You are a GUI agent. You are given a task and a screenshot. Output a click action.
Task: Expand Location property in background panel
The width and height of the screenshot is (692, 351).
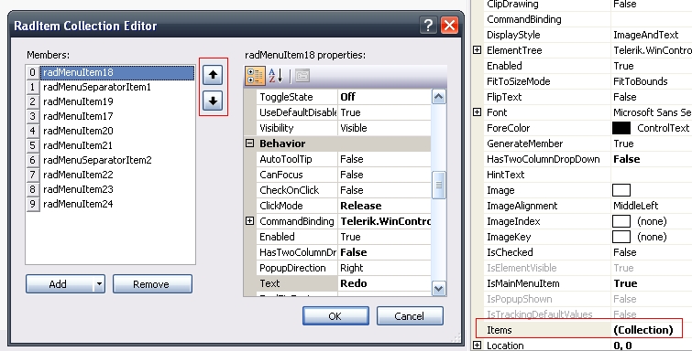coord(478,346)
